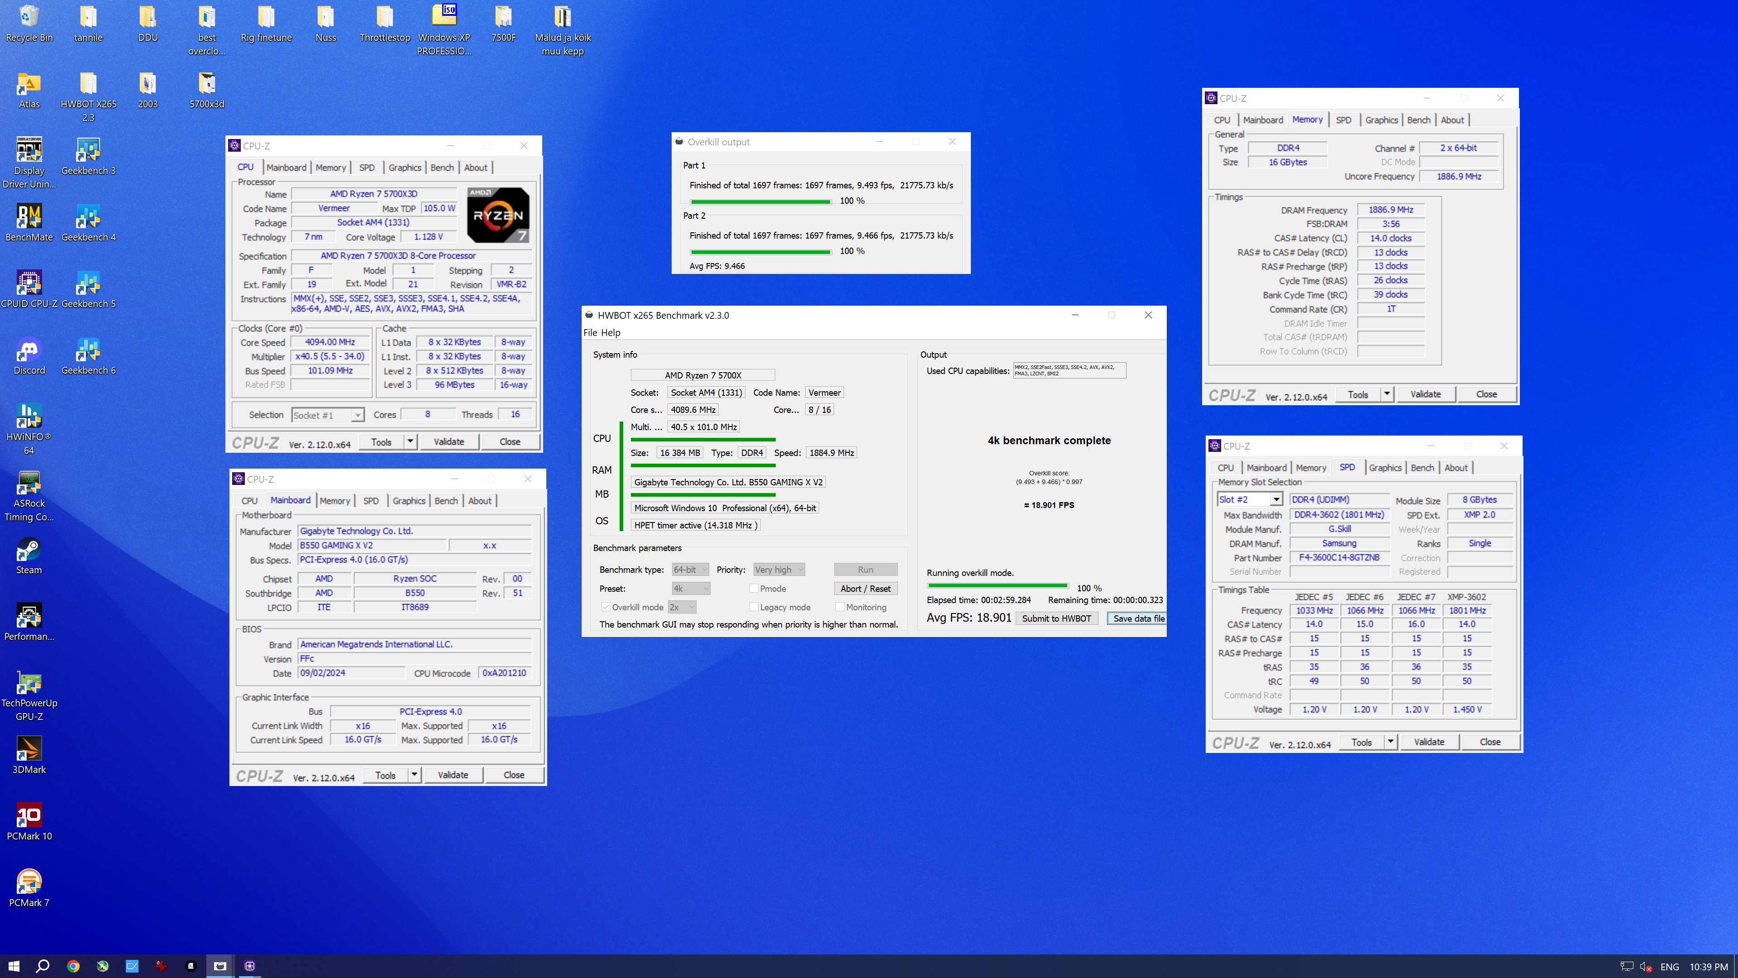Open the Slot #2 memory slot dropdown

tap(1250, 499)
